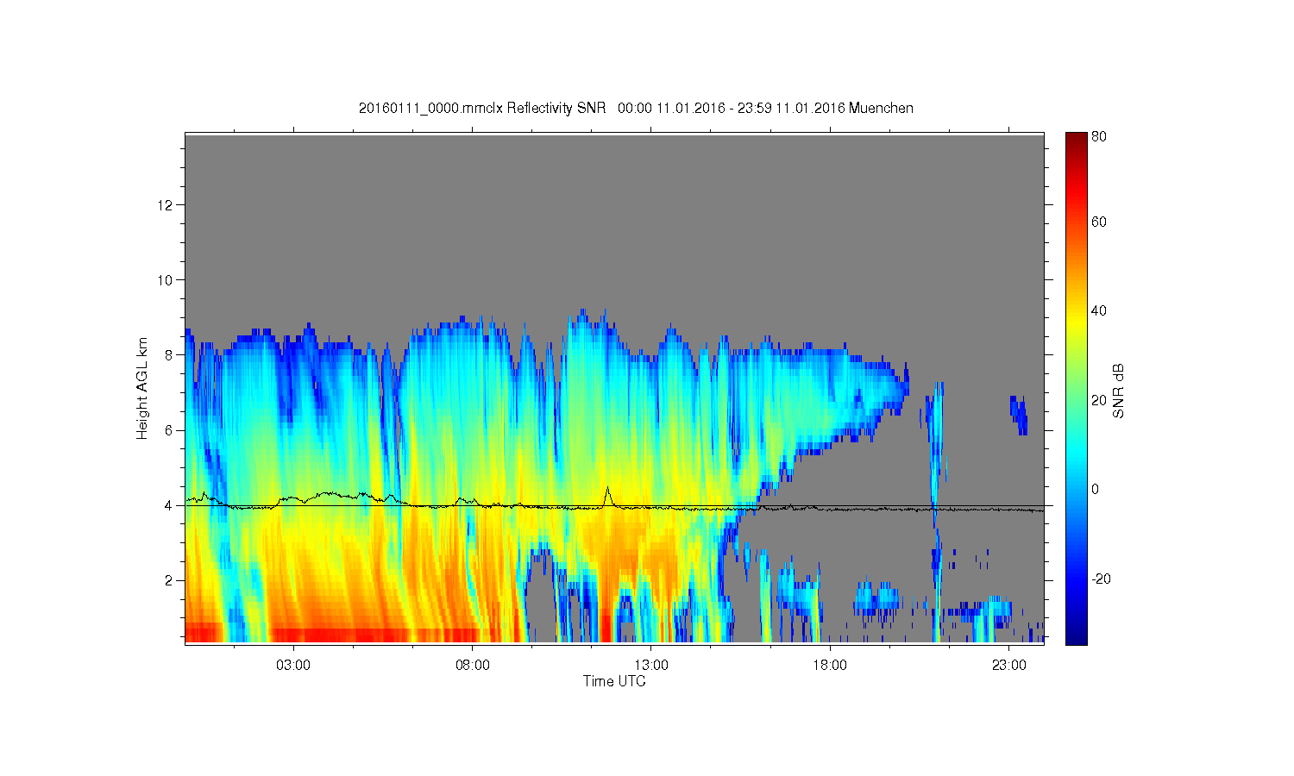Click the 'Time UTC' x-axis label
Image resolution: width=1294 pixels, height=776 pixels.
(614, 681)
